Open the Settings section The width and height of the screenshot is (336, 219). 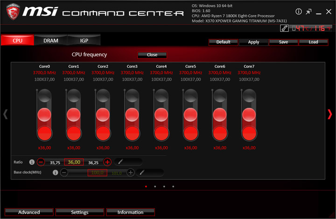[80, 212]
